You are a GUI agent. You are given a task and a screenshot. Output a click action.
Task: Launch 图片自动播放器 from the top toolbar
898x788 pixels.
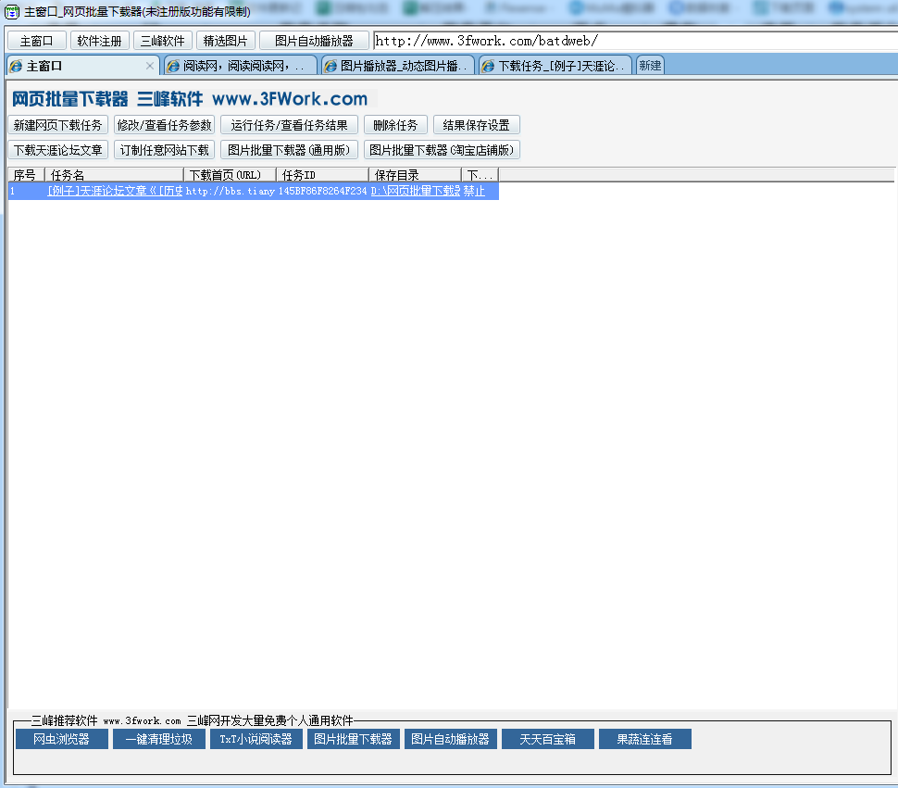[x=314, y=41]
